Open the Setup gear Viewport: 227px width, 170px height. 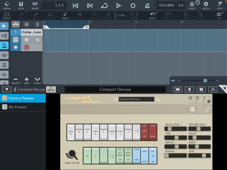point(206,6)
